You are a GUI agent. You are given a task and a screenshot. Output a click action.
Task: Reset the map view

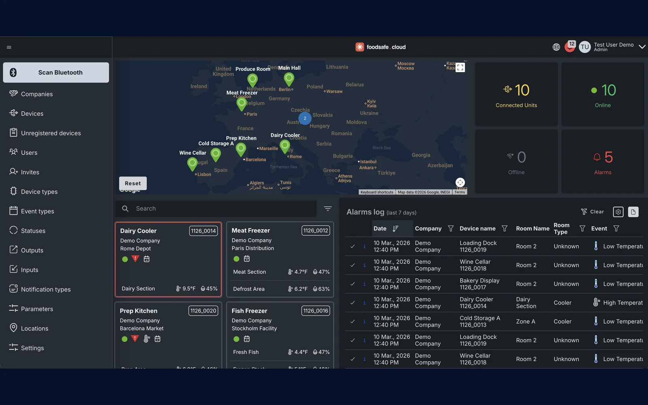point(133,183)
